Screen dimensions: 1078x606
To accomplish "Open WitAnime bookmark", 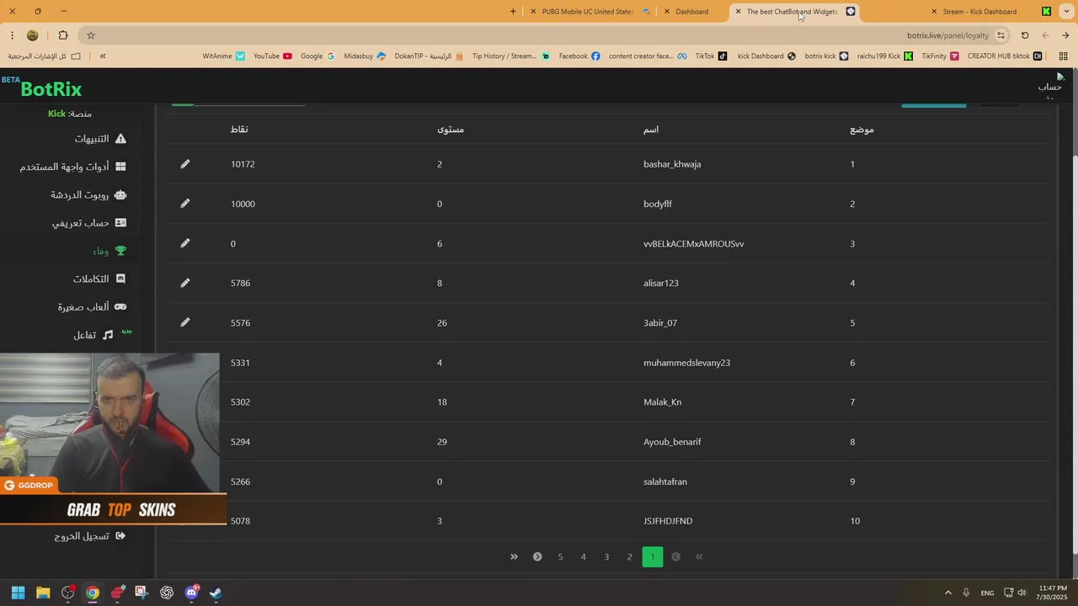I will 224,56.
